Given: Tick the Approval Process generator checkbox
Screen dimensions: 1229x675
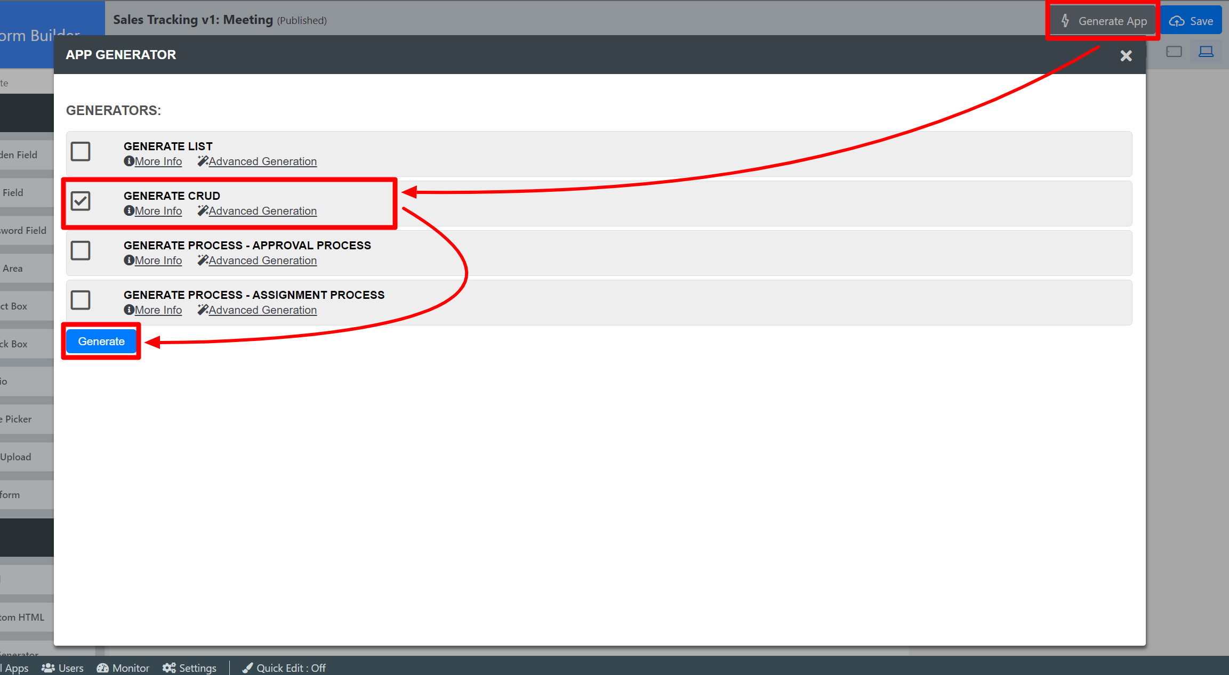Looking at the screenshot, I should tap(81, 250).
